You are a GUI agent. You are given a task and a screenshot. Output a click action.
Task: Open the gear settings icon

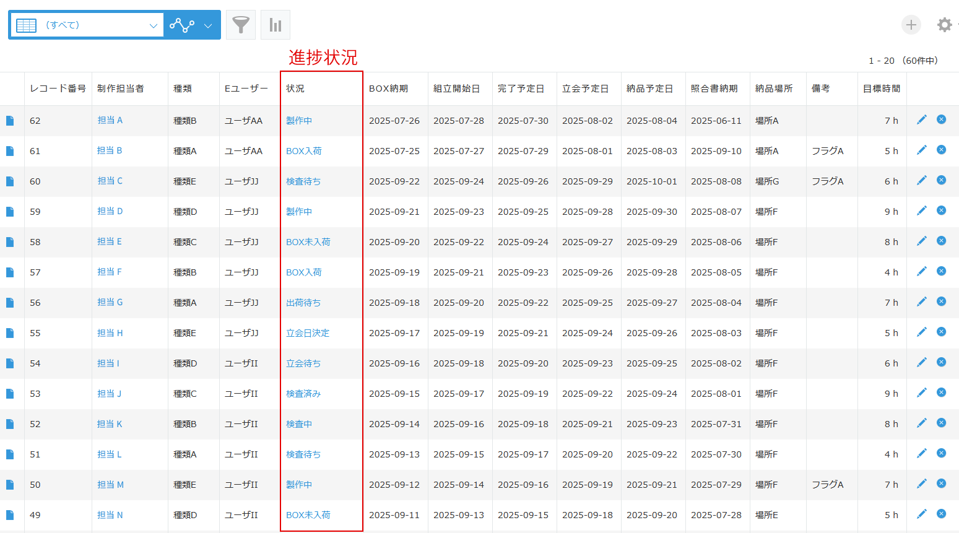click(x=944, y=25)
